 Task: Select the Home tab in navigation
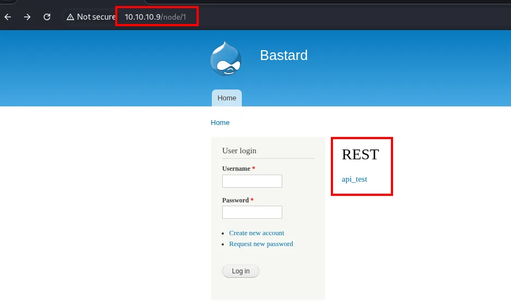(227, 98)
